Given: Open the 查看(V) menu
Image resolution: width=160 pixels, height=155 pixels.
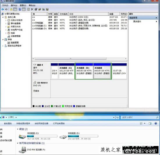Looking at the screenshot, I should [23, 6].
